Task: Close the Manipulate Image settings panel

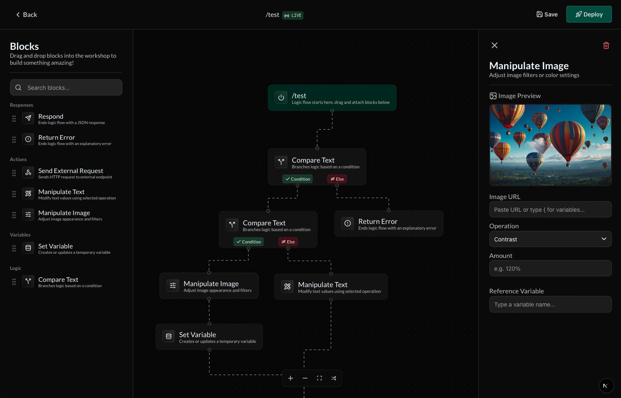Action: coord(494,45)
